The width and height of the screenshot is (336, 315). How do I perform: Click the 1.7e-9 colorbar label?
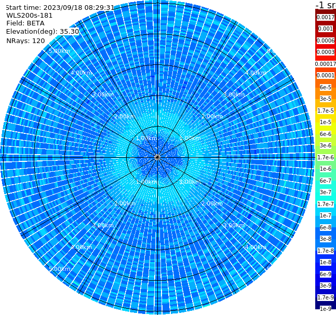326,297
